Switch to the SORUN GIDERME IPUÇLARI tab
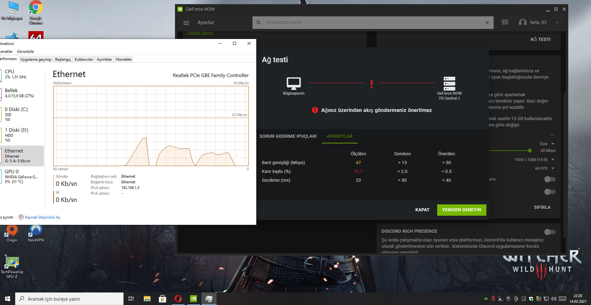The width and height of the screenshot is (591, 305). 288,136
